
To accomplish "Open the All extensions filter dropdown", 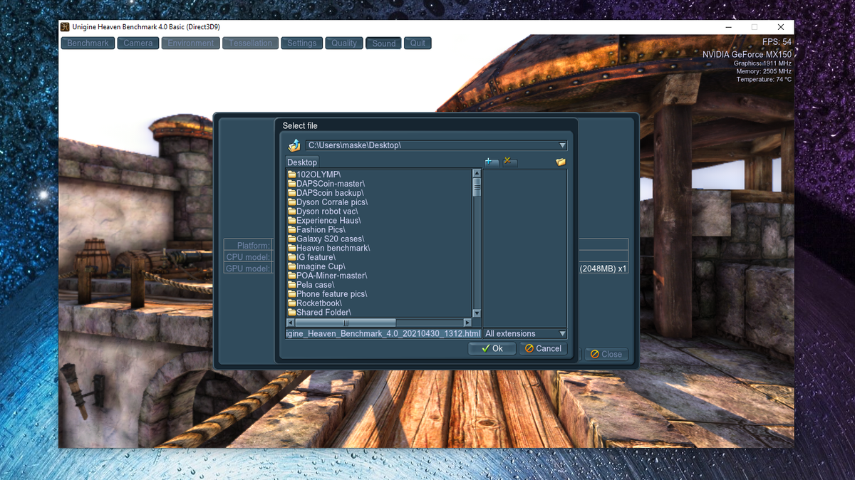I will click(x=562, y=333).
